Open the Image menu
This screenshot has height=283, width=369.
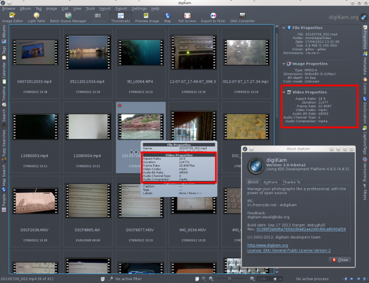tap(52, 9)
